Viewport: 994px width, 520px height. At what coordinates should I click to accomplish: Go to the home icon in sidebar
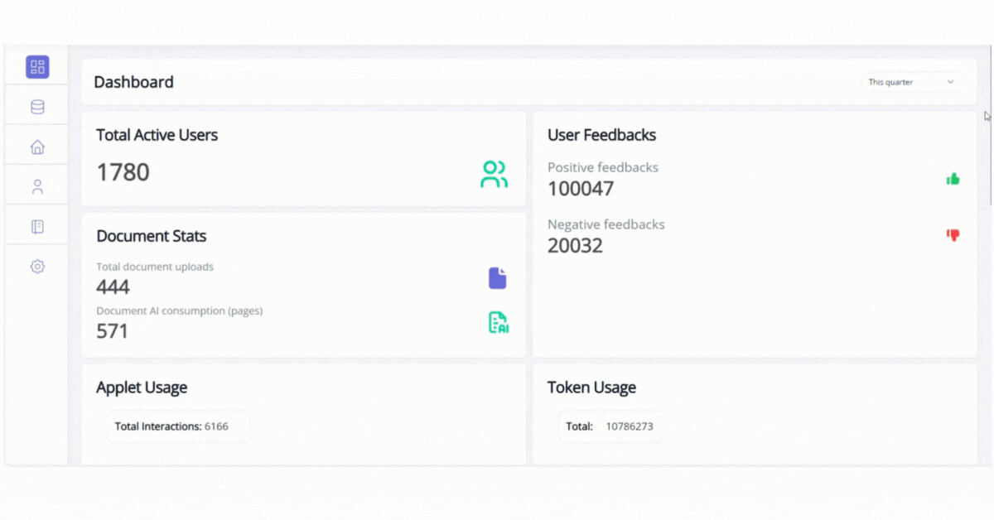pos(37,147)
